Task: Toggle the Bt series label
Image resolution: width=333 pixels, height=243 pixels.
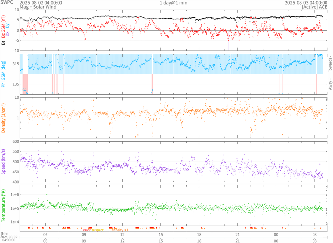Action: 3,43
